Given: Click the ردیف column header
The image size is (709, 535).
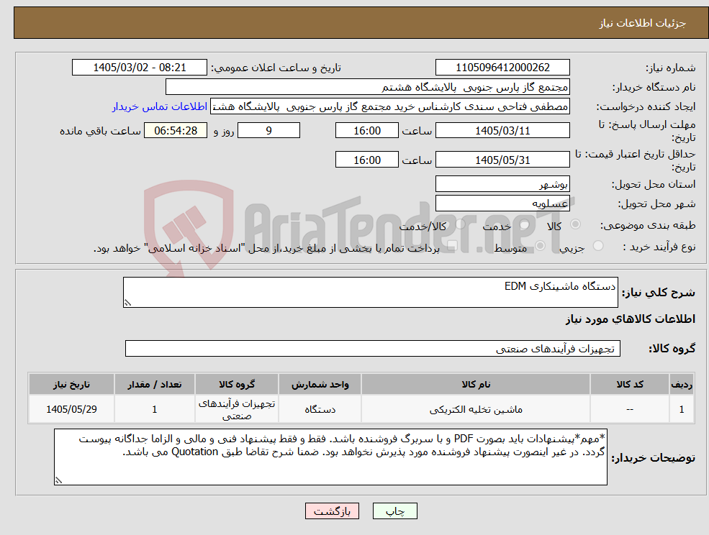Looking at the screenshot, I should click(x=682, y=384).
